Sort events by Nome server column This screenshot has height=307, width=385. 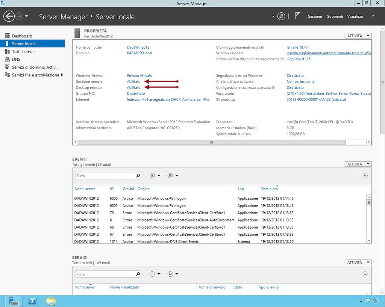coord(85,189)
